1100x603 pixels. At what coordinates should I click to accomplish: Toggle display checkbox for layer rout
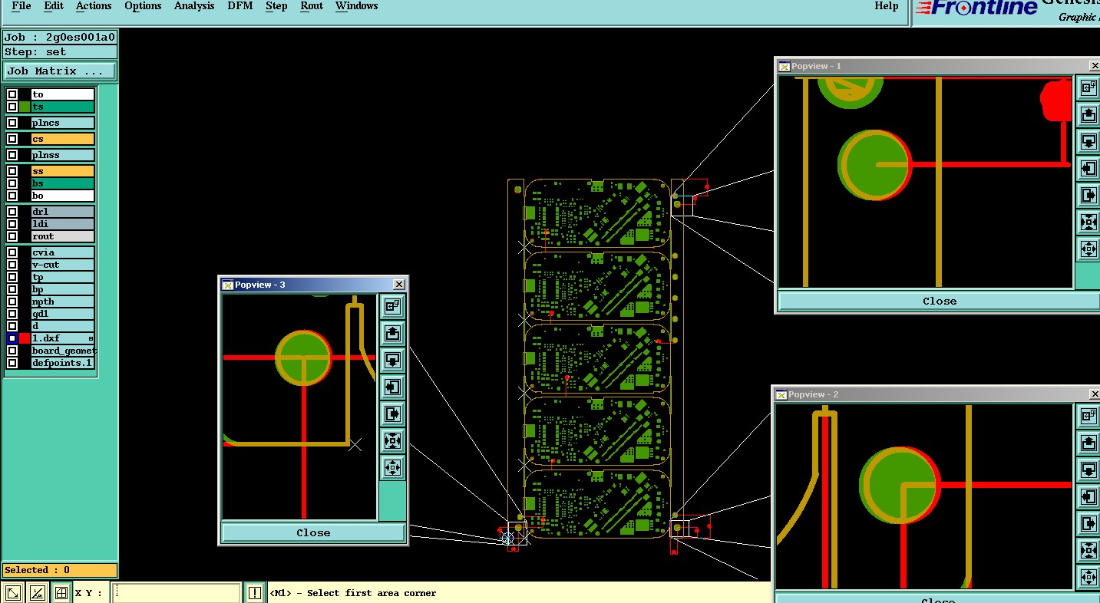(x=12, y=236)
